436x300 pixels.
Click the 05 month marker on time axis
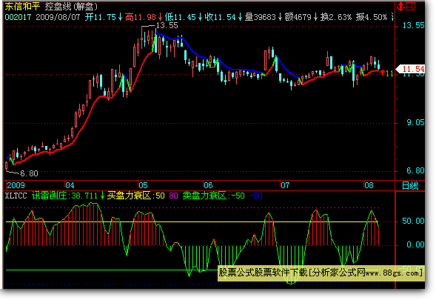(143, 185)
